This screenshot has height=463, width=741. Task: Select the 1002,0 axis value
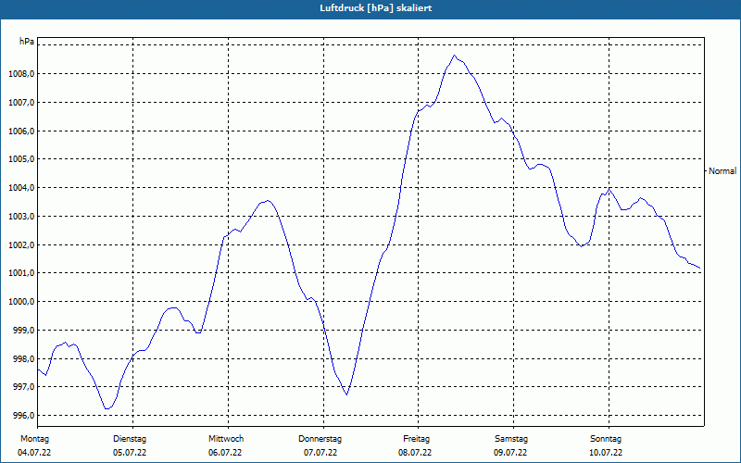20,244
